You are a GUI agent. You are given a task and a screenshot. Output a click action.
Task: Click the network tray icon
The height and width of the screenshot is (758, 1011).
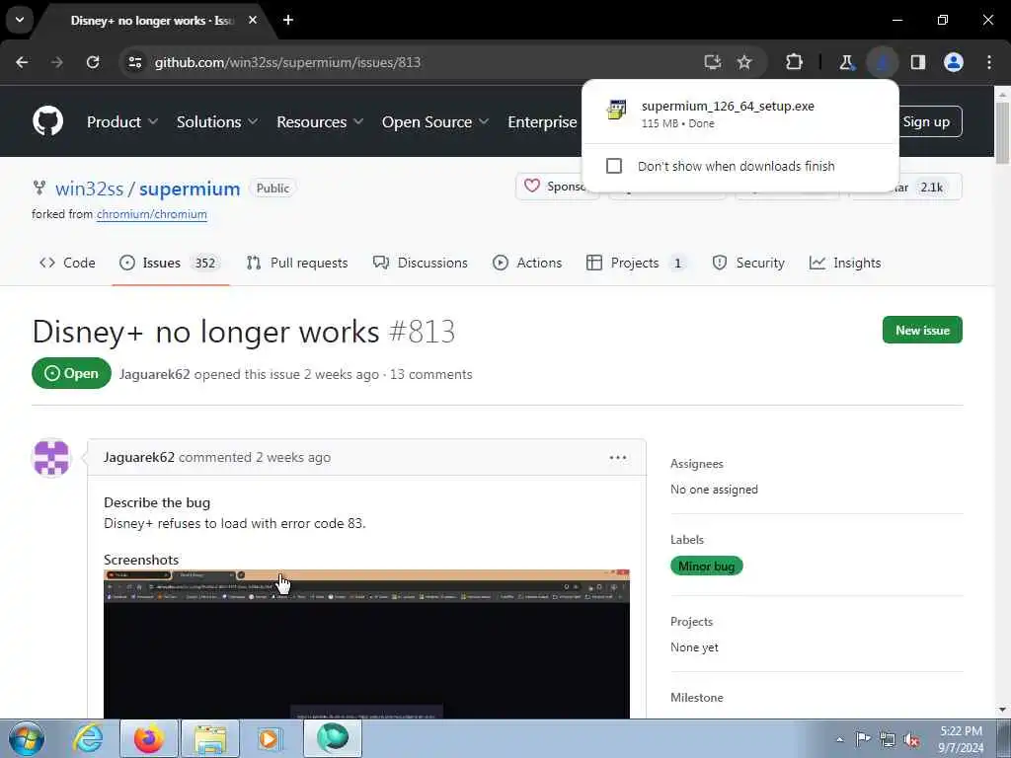[x=888, y=739]
